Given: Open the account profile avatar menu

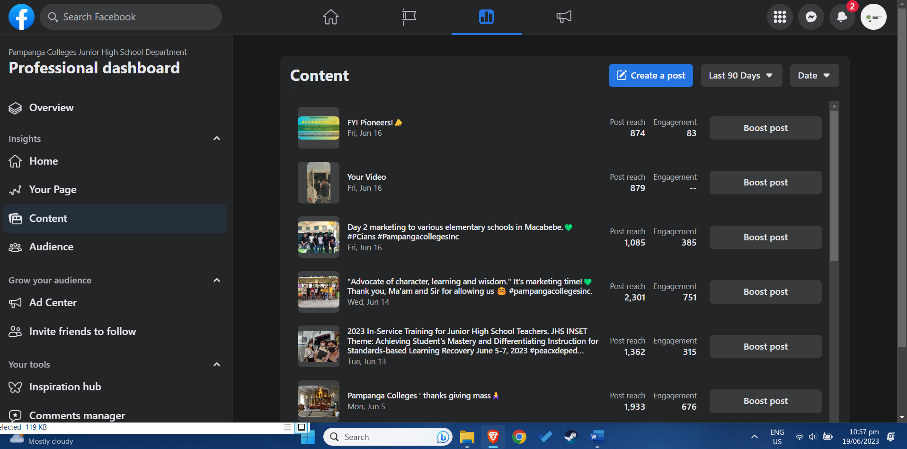Looking at the screenshot, I should (873, 17).
